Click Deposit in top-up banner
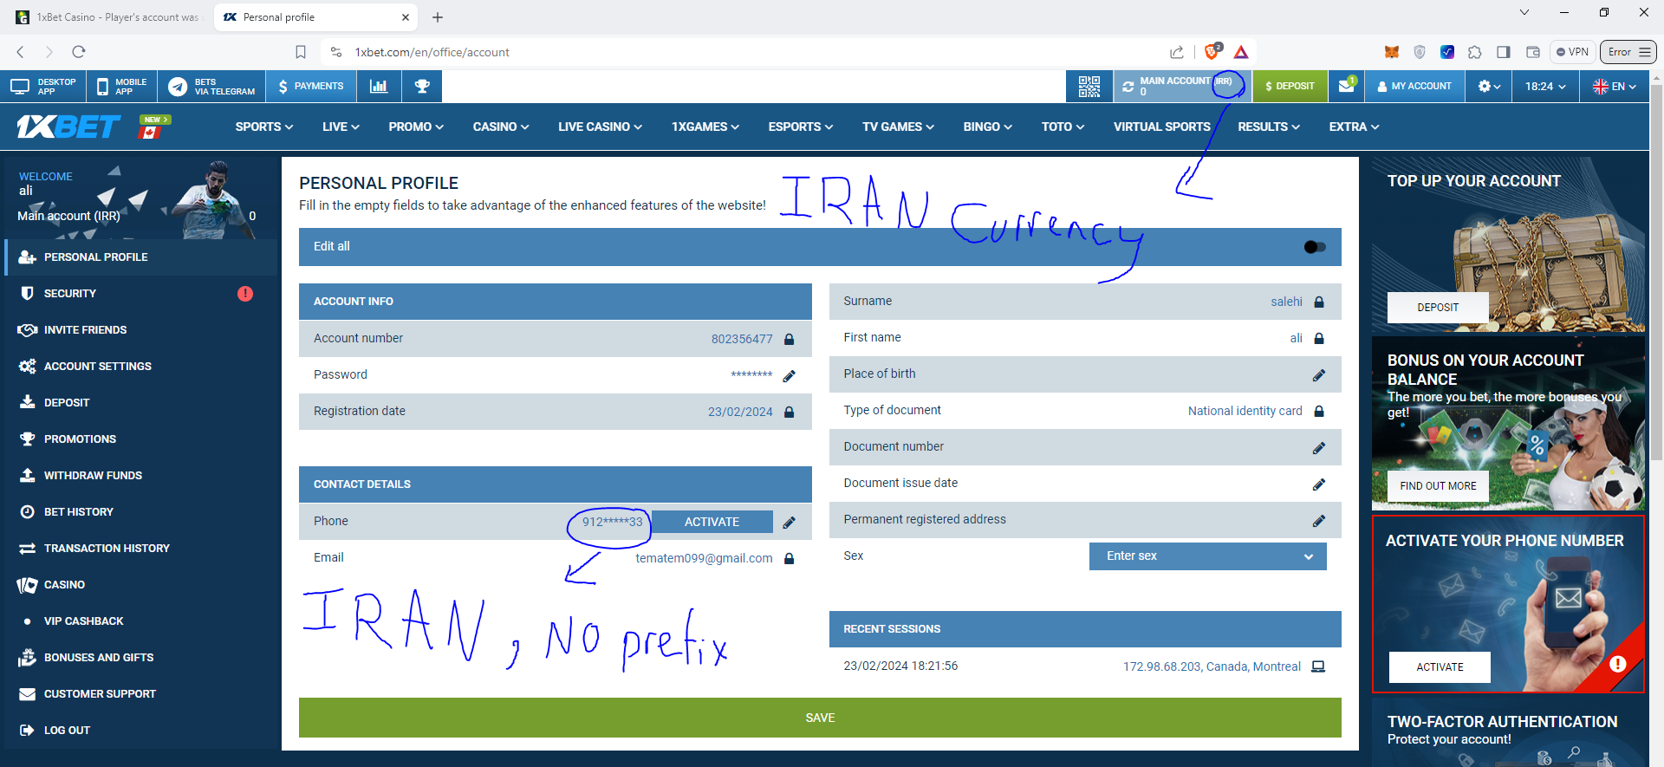 [1438, 308]
